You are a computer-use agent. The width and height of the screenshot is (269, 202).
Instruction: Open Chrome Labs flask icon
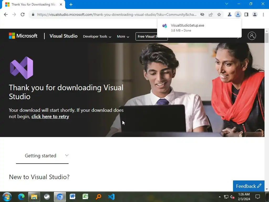pos(229,14)
